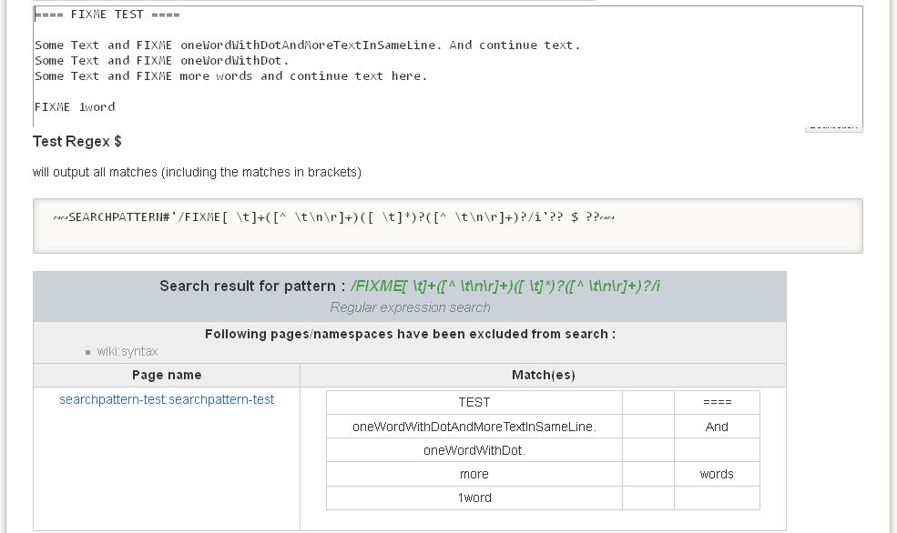Open the searchpattern-test:searchpattern-test page link
The width and height of the screenshot is (897, 533).
pyautogui.click(x=167, y=399)
